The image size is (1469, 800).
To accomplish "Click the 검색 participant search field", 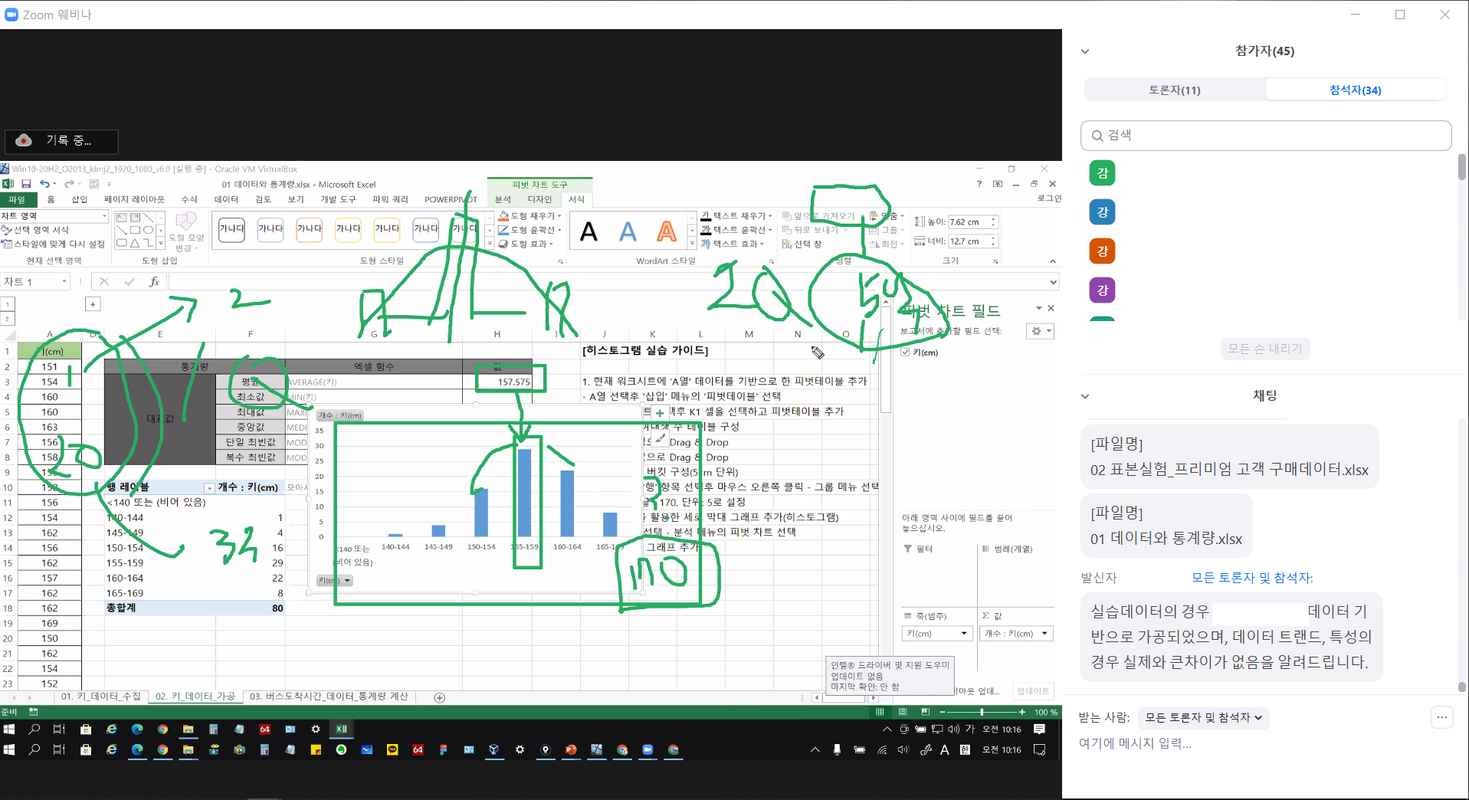I will (x=1266, y=136).
